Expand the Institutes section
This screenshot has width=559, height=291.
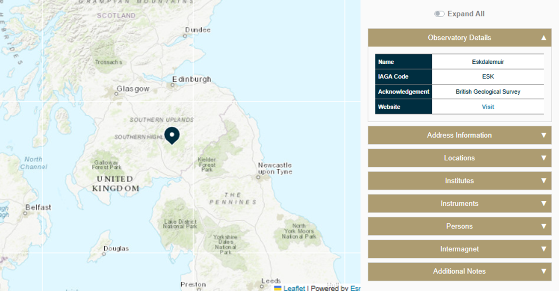coord(460,181)
